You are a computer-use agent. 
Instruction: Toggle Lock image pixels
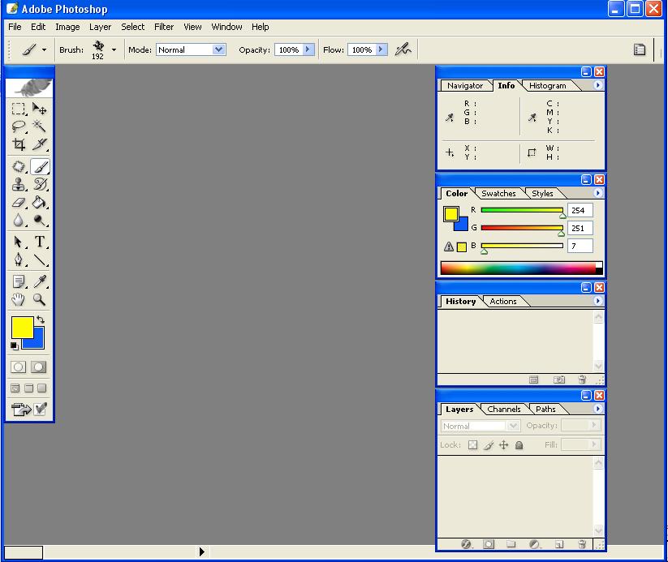pos(489,445)
